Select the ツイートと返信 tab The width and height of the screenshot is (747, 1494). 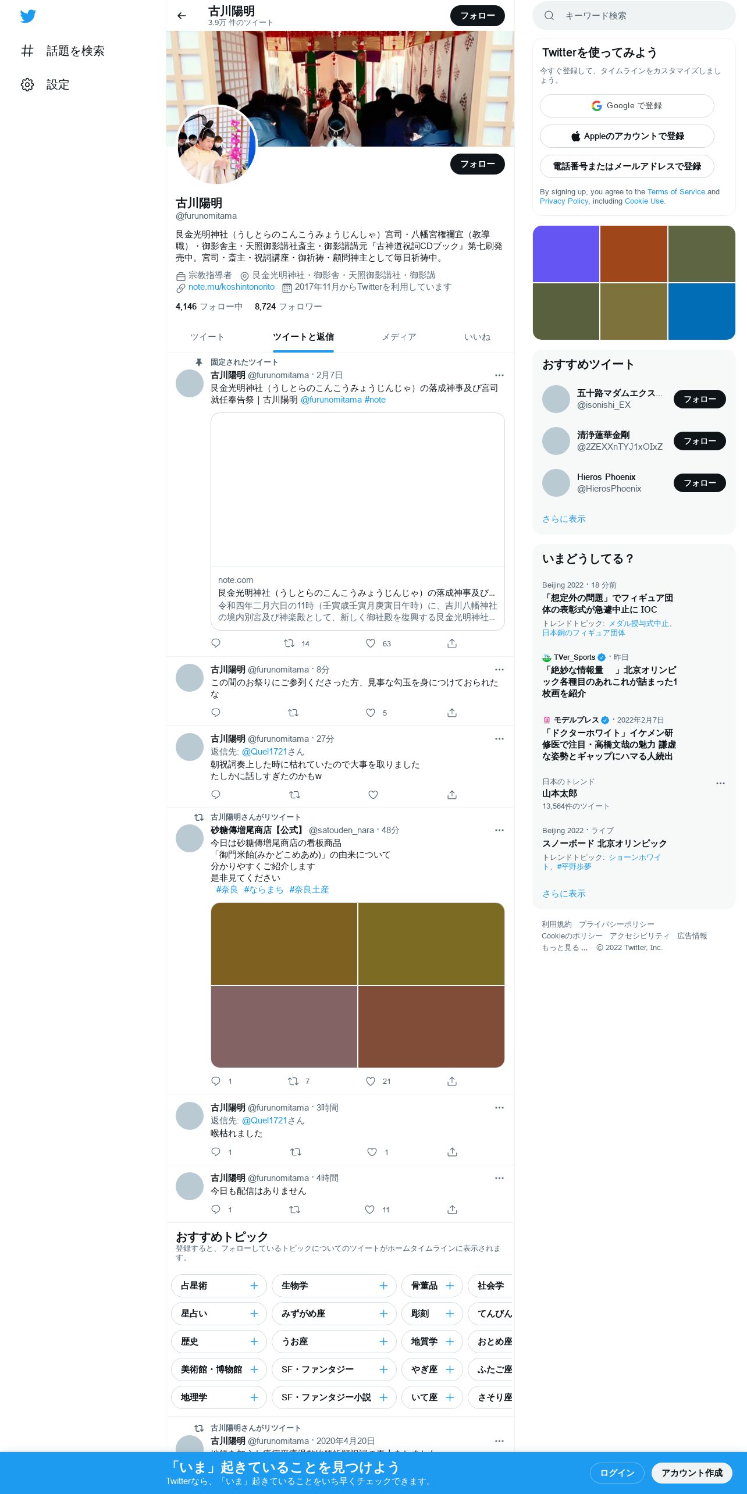(x=303, y=337)
